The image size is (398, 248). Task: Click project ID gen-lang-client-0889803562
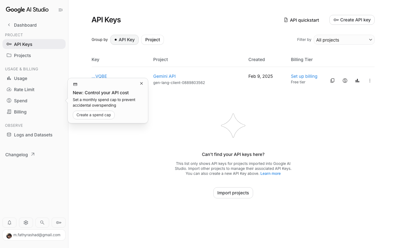pyautogui.click(x=179, y=83)
